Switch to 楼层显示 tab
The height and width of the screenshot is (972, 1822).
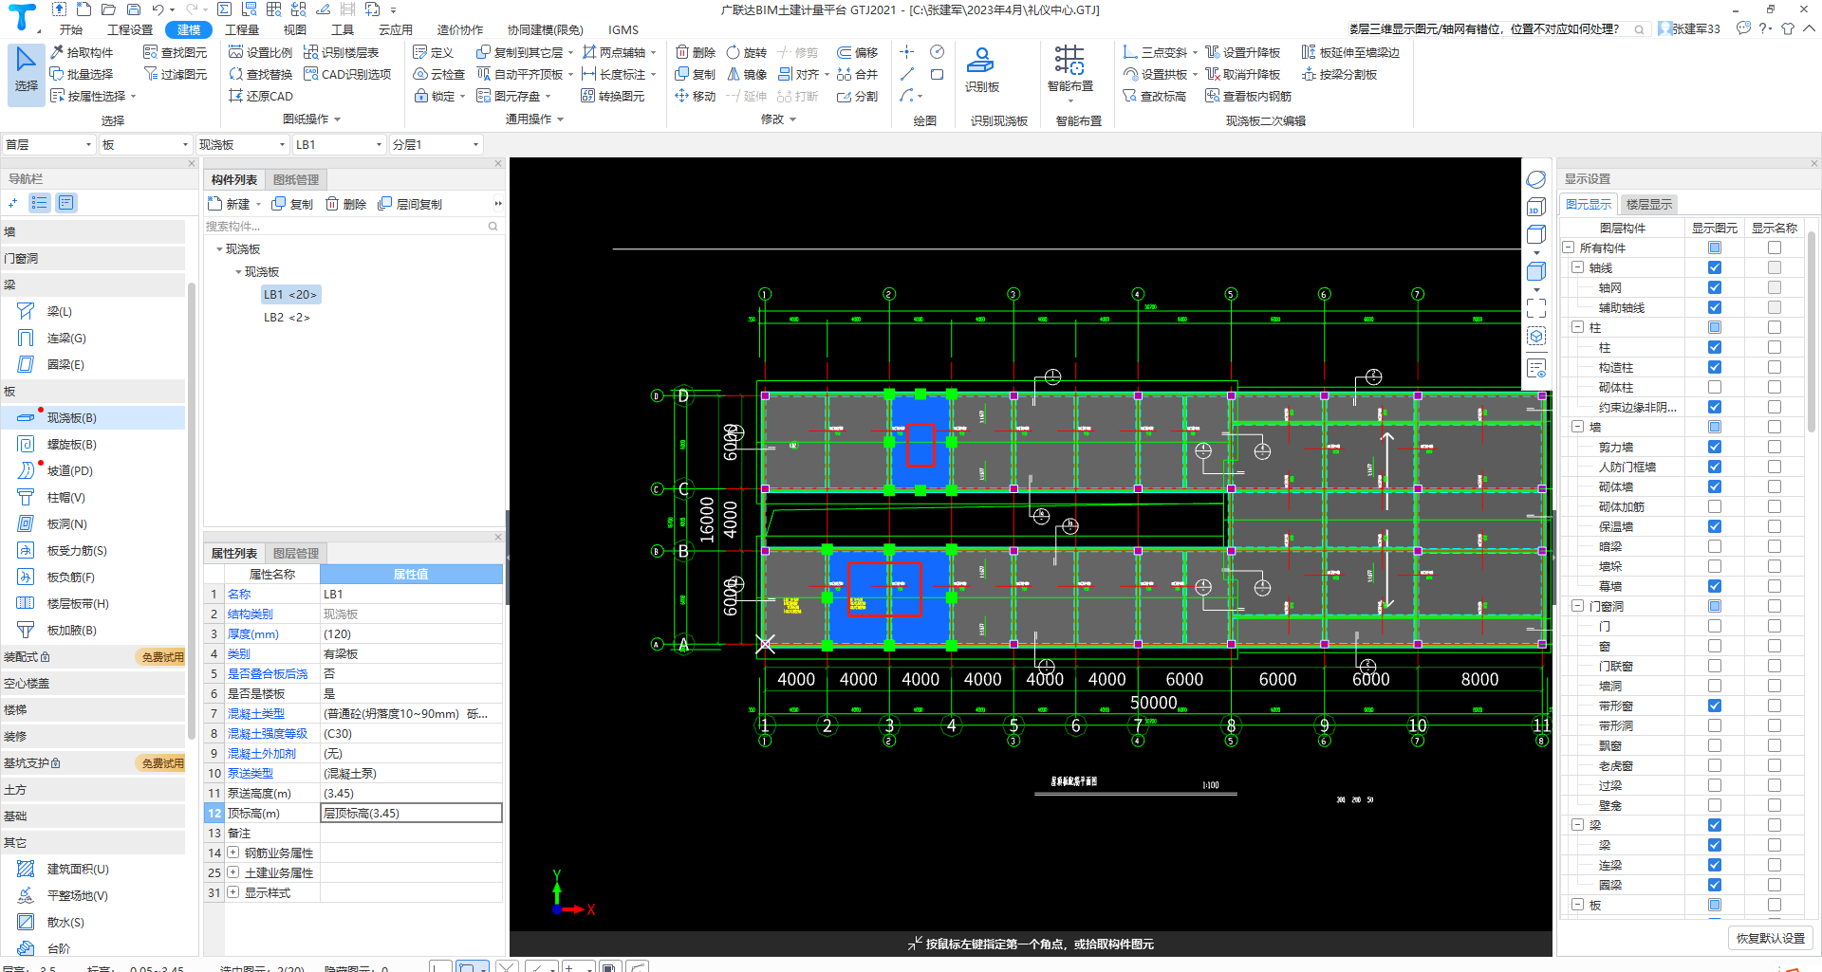click(1648, 204)
